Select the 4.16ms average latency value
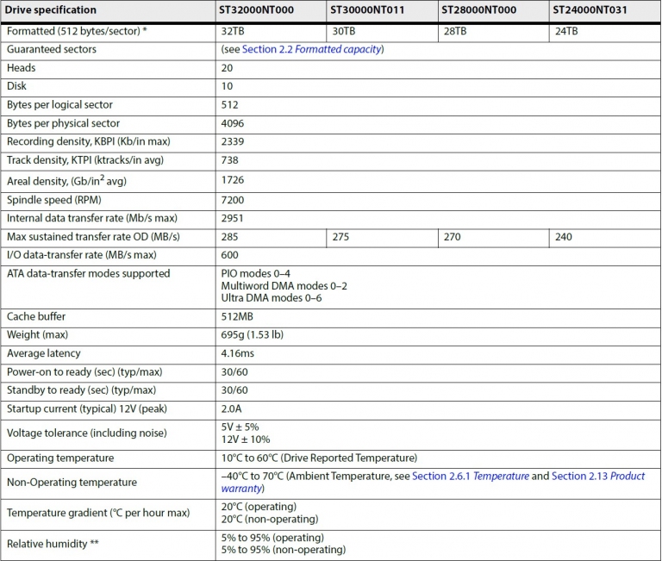This screenshot has height=561, width=662. click(238, 353)
